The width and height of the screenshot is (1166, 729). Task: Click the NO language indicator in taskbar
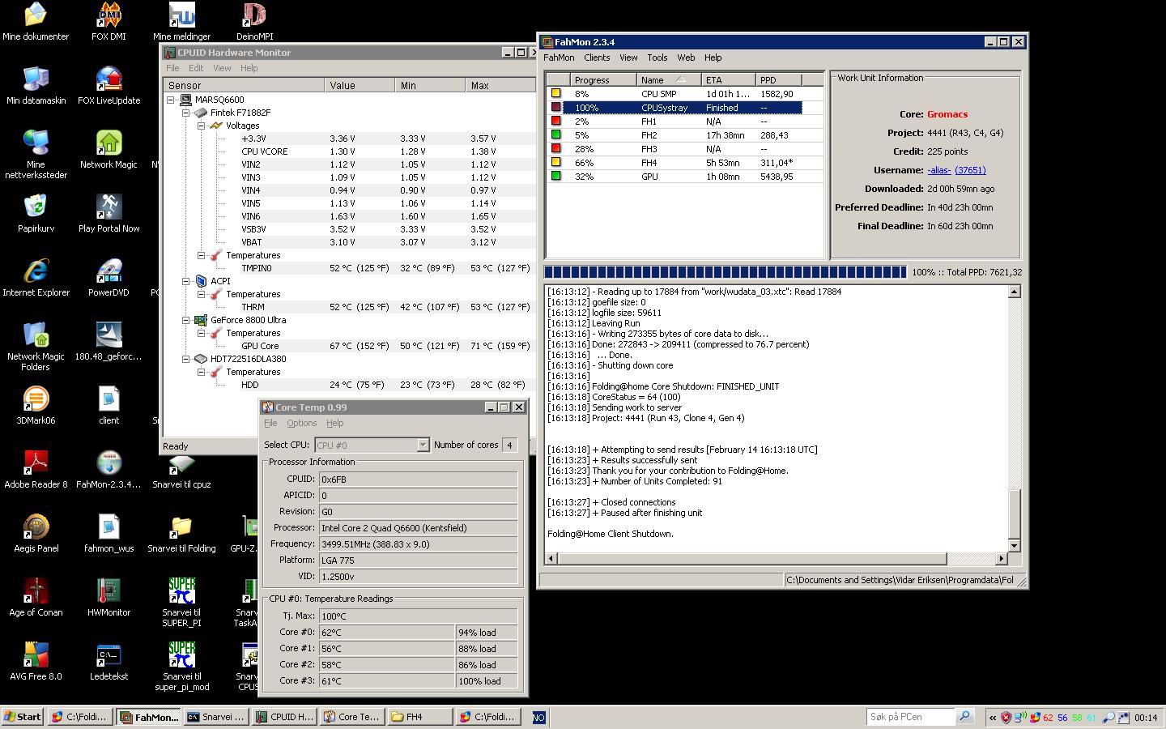coord(539,717)
